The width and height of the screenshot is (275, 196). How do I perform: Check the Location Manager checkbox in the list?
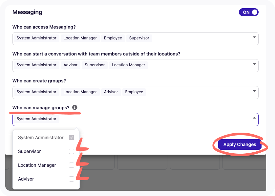point(72,165)
